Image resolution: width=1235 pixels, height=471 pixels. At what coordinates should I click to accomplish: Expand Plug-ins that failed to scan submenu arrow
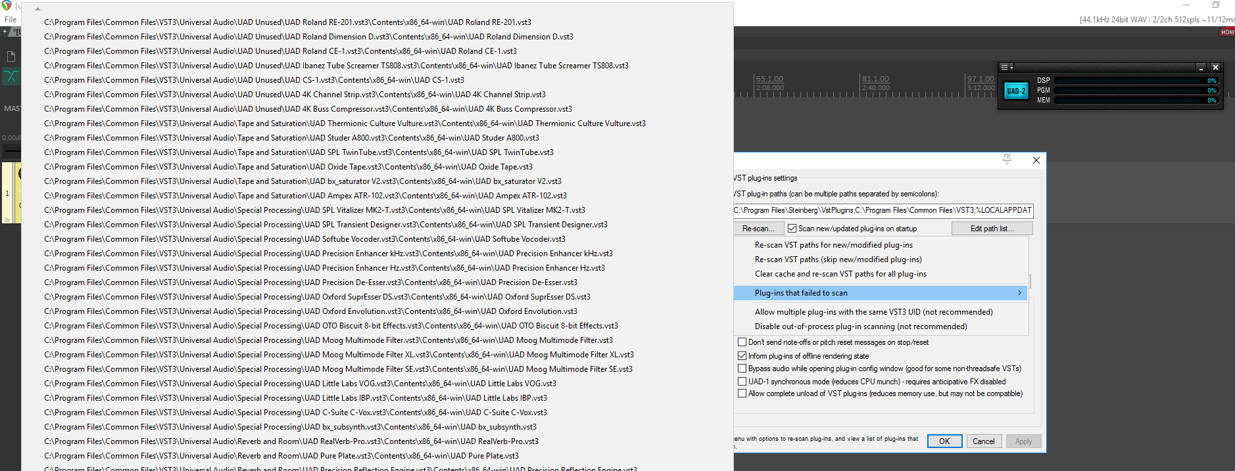pyautogui.click(x=1019, y=293)
